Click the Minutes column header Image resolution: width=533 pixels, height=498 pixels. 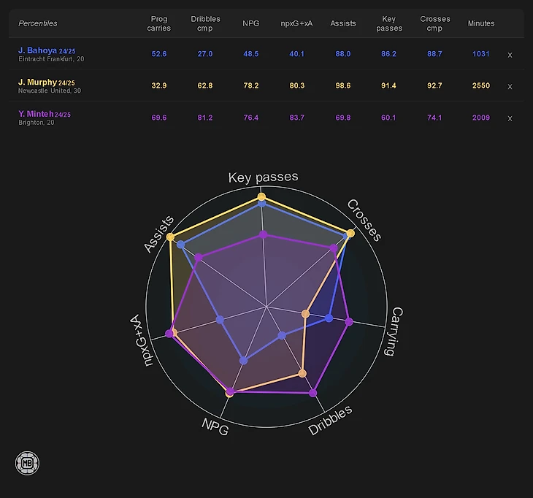(480, 23)
